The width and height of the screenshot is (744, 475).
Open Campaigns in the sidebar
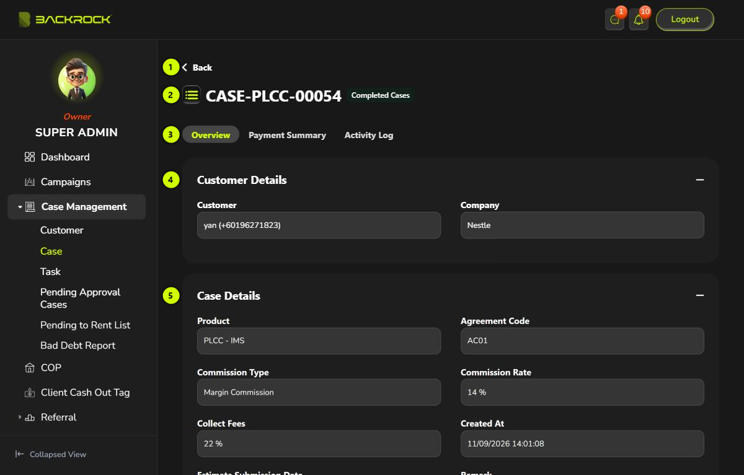pyautogui.click(x=66, y=182)
